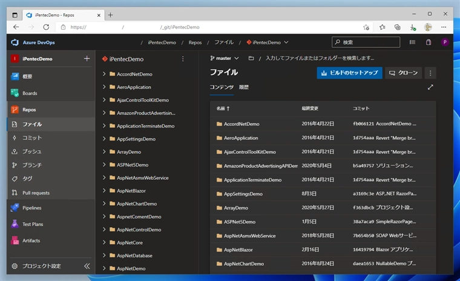
Task: Reload the browser page
Action: 46,27
